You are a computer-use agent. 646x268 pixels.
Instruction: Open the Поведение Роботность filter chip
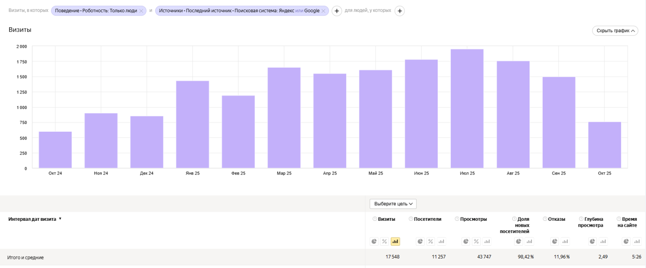96,10
